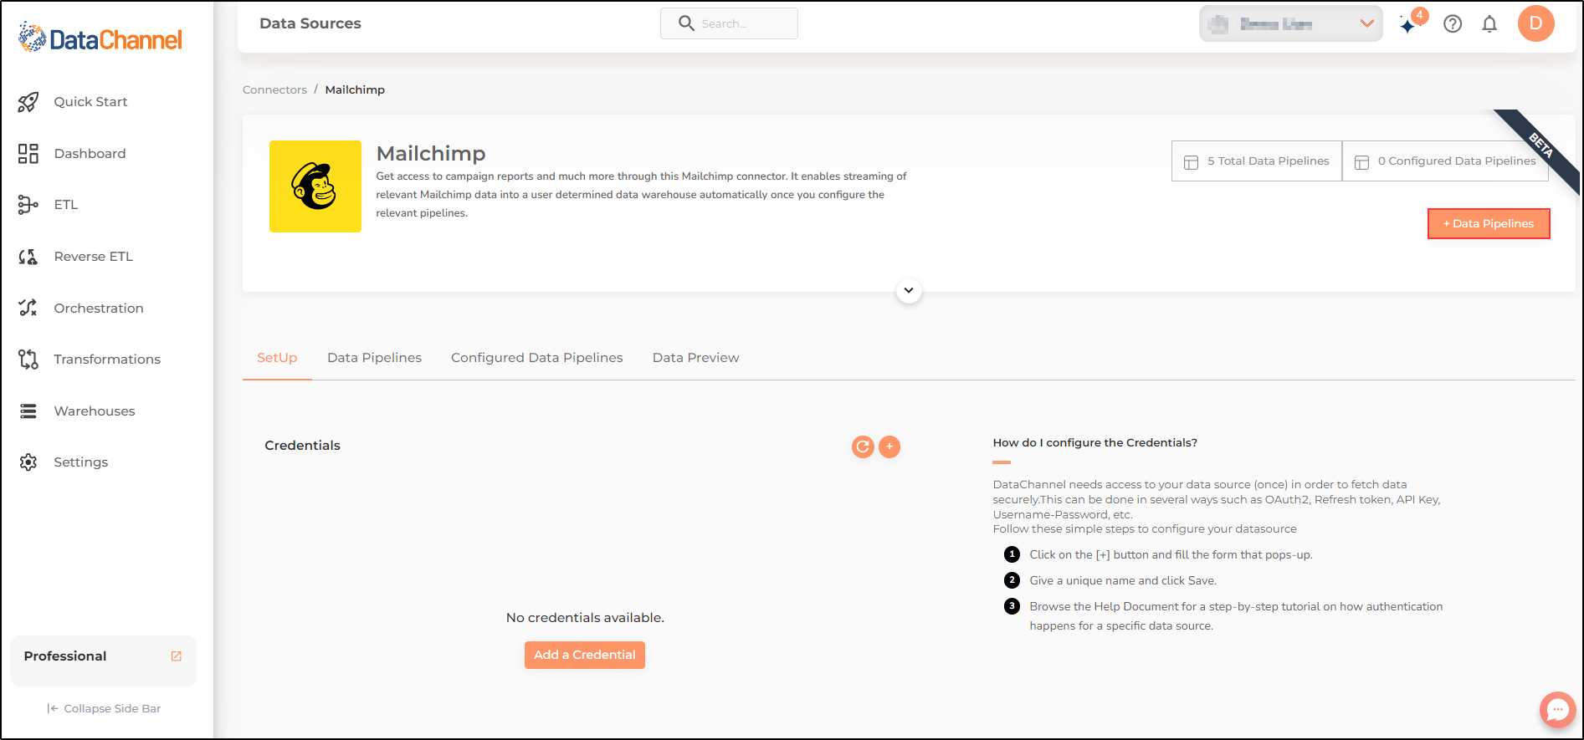Screen dimensions: 1584x740
Task: Click the Mailchimp breadcrumb
Action: [355, 89]
